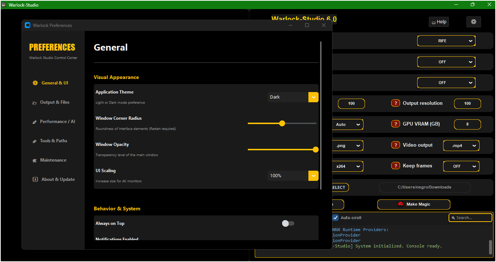Click the 'Always on Top' label
Image resolution: width=496 pixels, height=262 pixels.
(x=110, y=223)
